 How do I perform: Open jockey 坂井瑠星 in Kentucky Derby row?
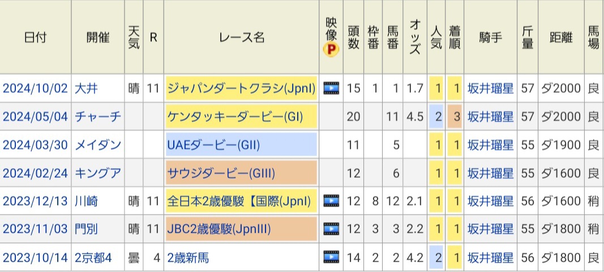tap(490, 117)
